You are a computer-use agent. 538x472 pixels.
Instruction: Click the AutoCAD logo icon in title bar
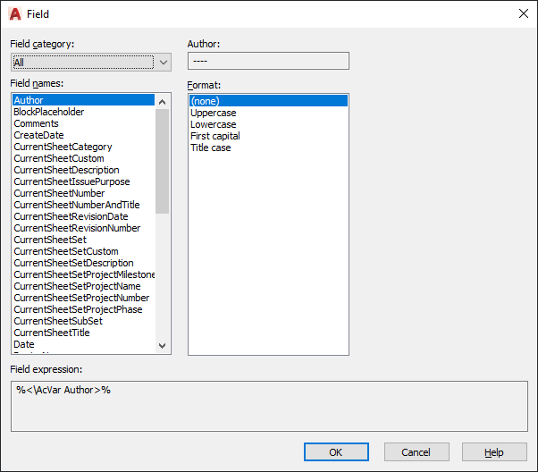15,14
